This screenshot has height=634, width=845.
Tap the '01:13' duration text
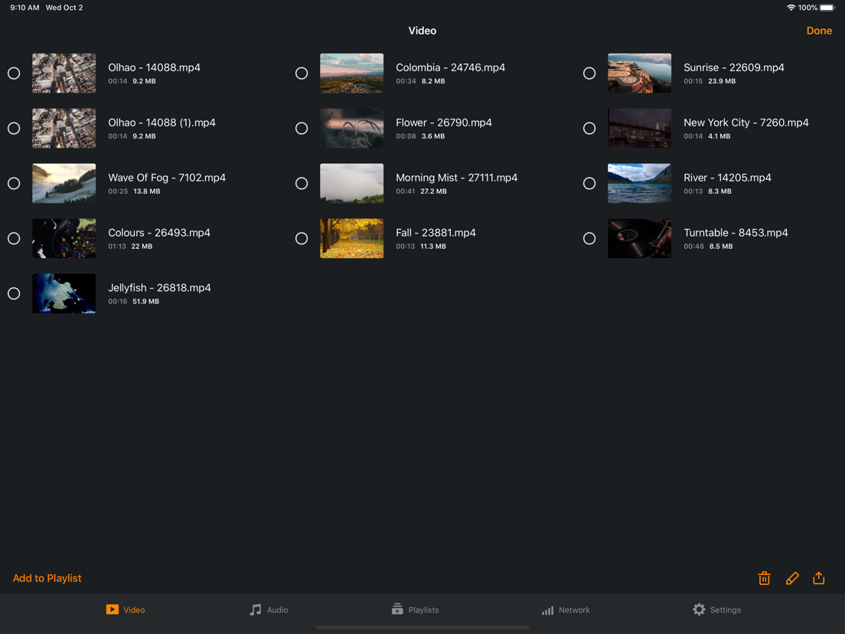point(117,247)
